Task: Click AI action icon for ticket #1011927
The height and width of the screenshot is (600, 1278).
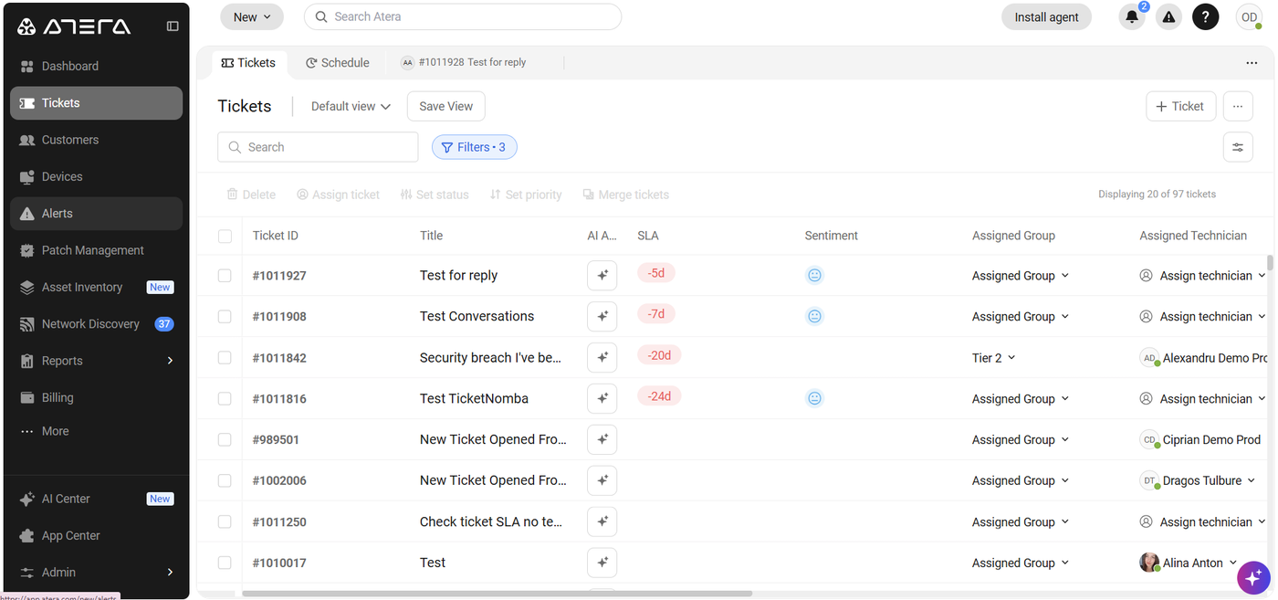Action: [x=602, y=275]
